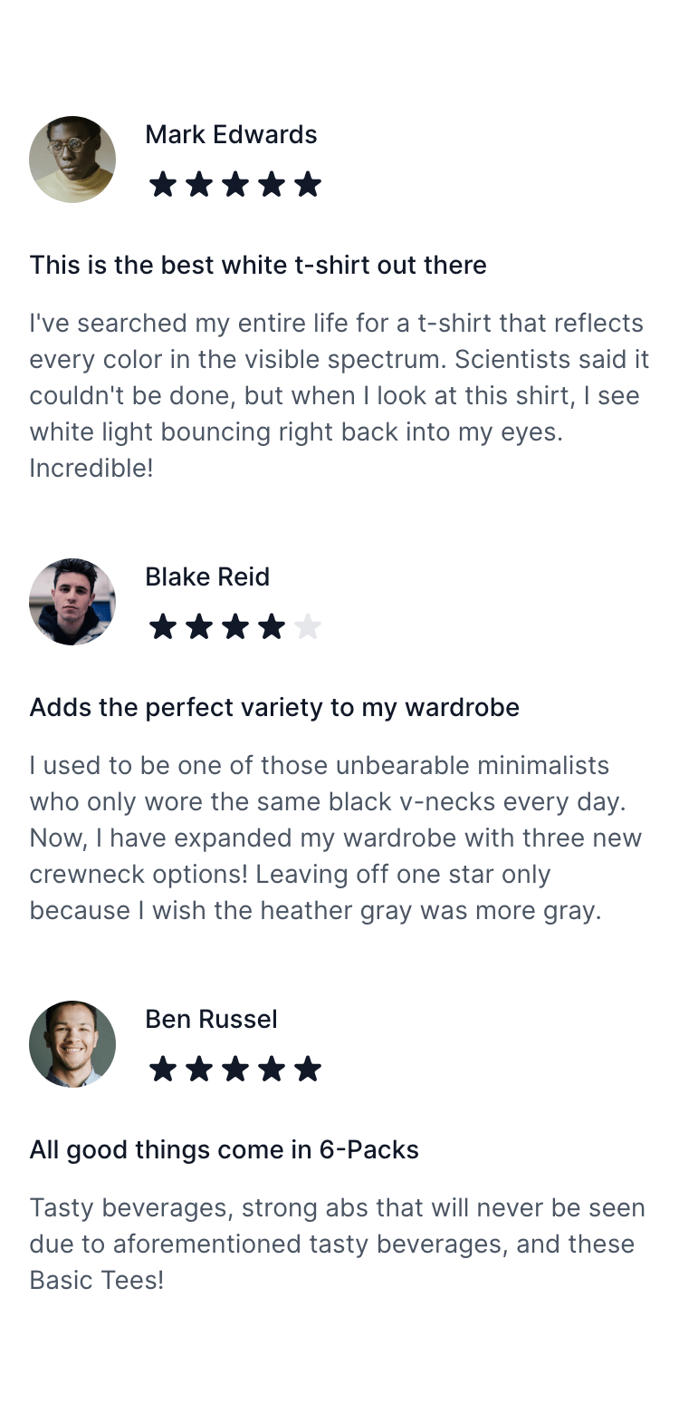The height and width of the screenshot is (1414, 679).
Task: Click the empty fifth star in Blake Reid's rating
Action: coord(308,626)
